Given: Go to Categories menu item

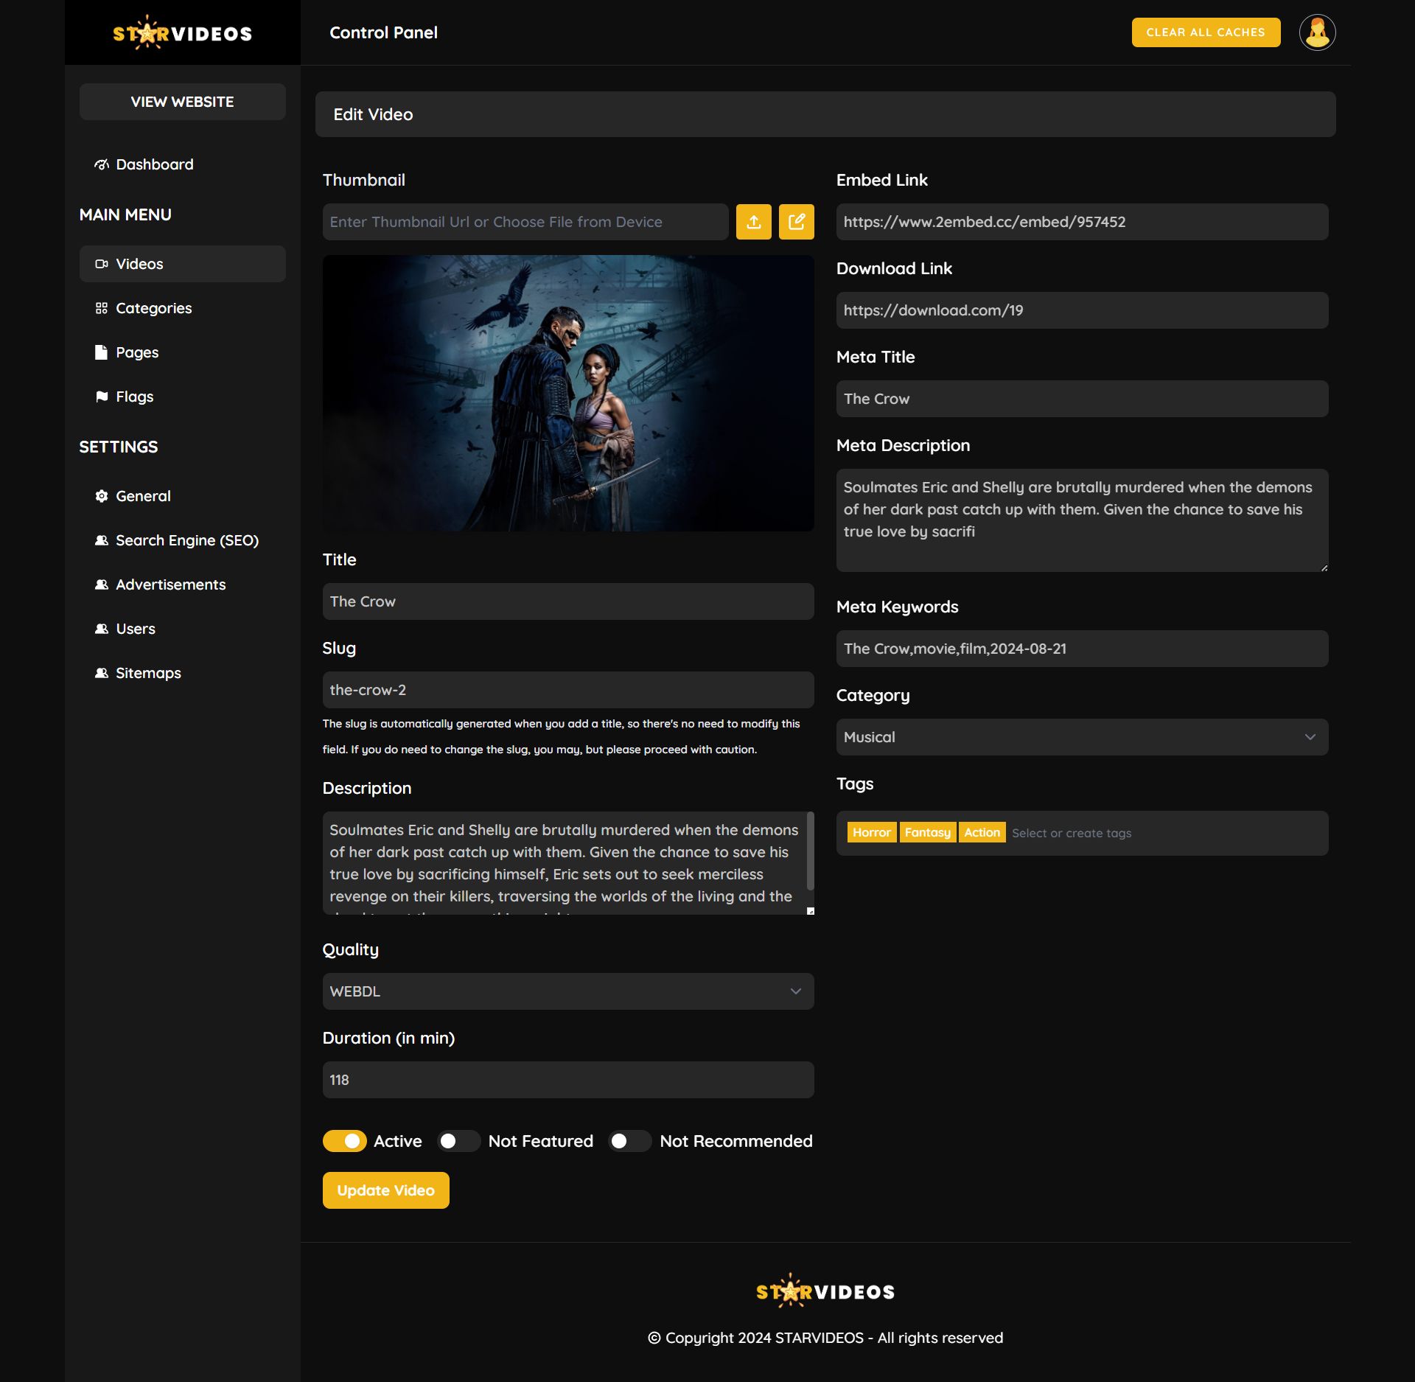Looking at the screenshot, I should pyautogui.click(x=183, y=308).
